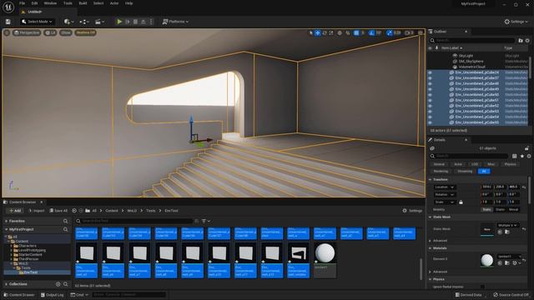Open the Edit menu
This screenshot has height=300, width=534.
tap(34, 3)
